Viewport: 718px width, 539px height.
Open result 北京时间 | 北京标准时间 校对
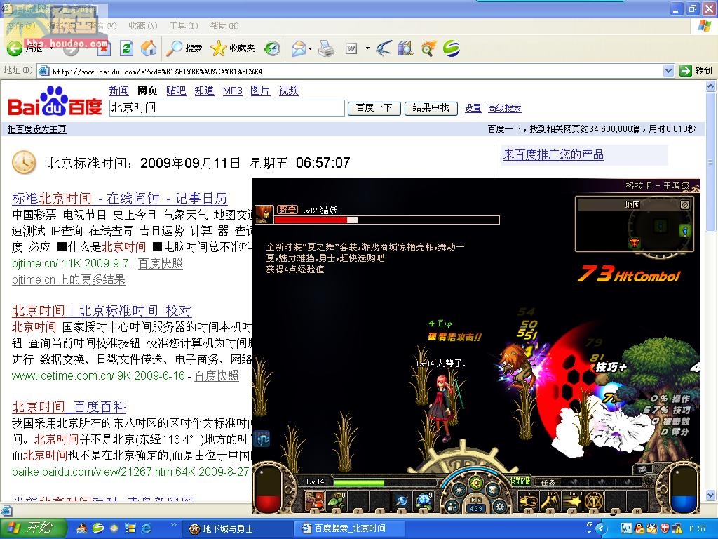[x=102, y=311]
